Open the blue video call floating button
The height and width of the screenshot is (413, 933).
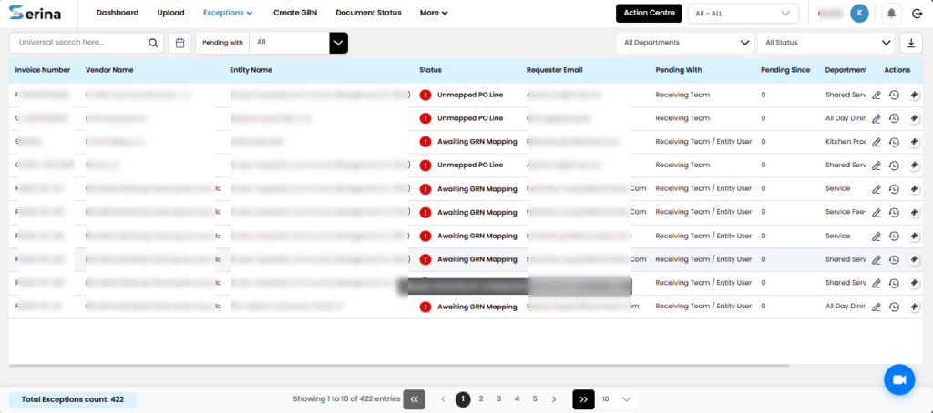tap(899, 379)
